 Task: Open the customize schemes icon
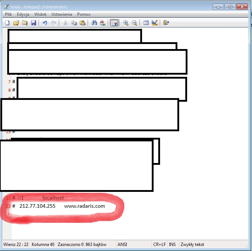pyautogui.click(x=154, y=23)
